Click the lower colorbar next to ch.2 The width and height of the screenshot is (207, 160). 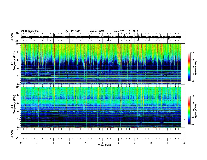click(x=189, y=110)
